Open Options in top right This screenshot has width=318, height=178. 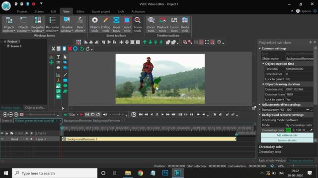click(303, 11)
